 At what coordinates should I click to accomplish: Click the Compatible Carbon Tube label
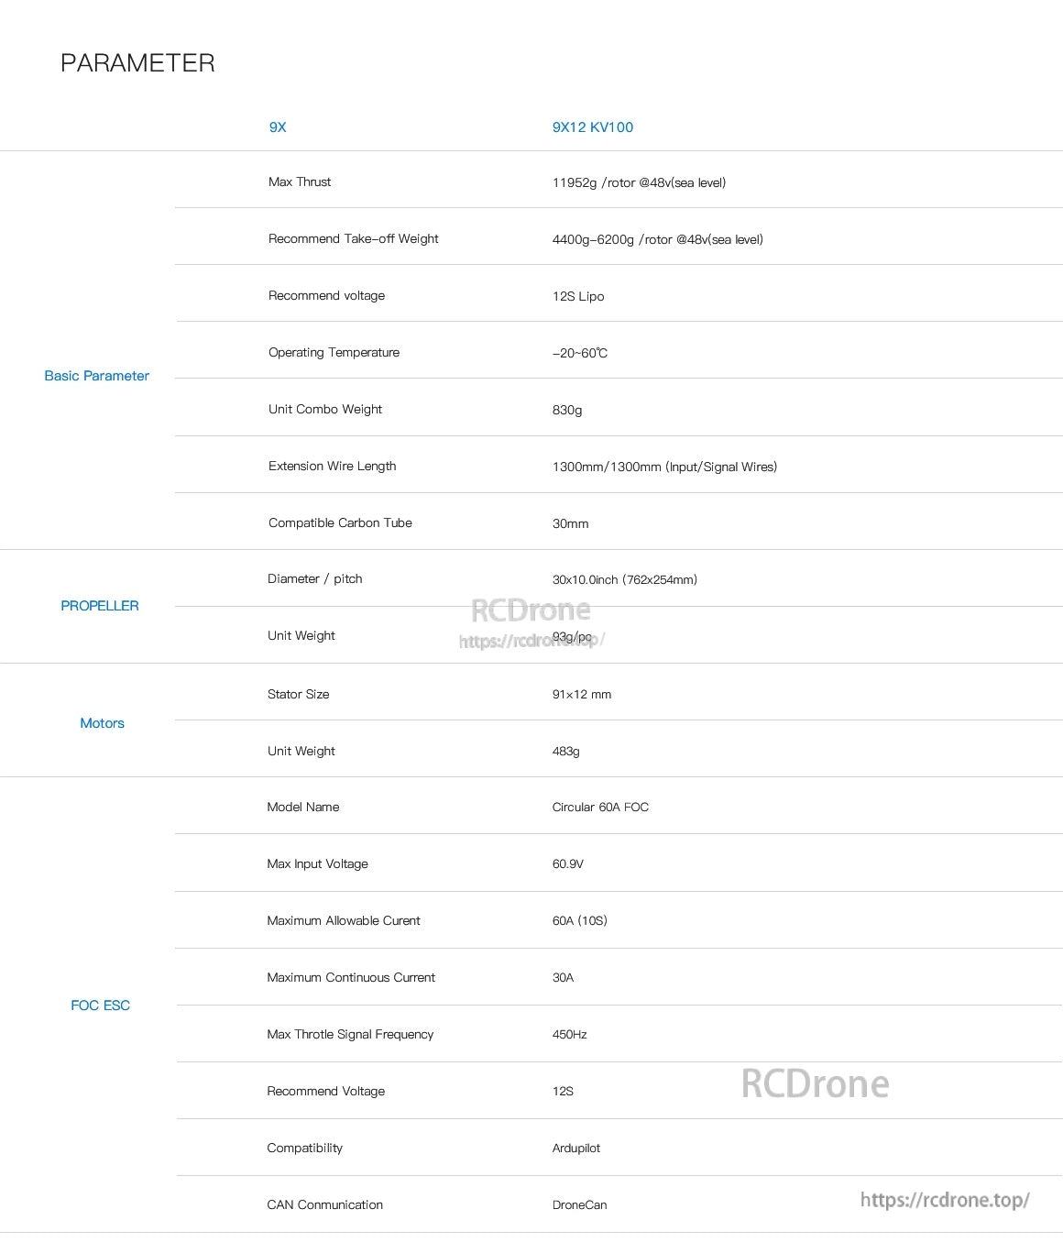(x=340, y=523)
